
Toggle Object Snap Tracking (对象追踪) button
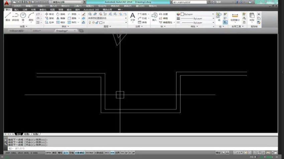coord(99,153)
